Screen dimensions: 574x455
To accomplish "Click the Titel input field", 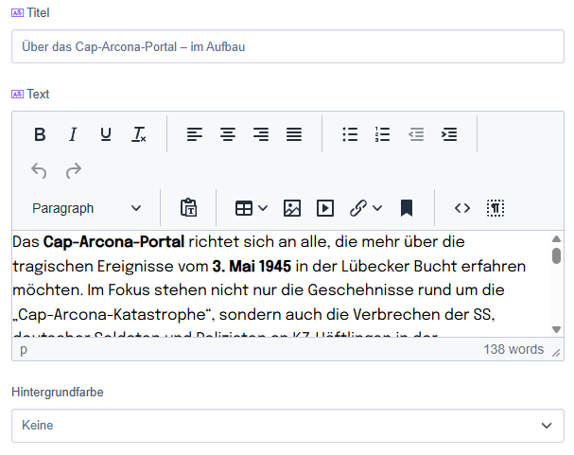I will [287, 46].
